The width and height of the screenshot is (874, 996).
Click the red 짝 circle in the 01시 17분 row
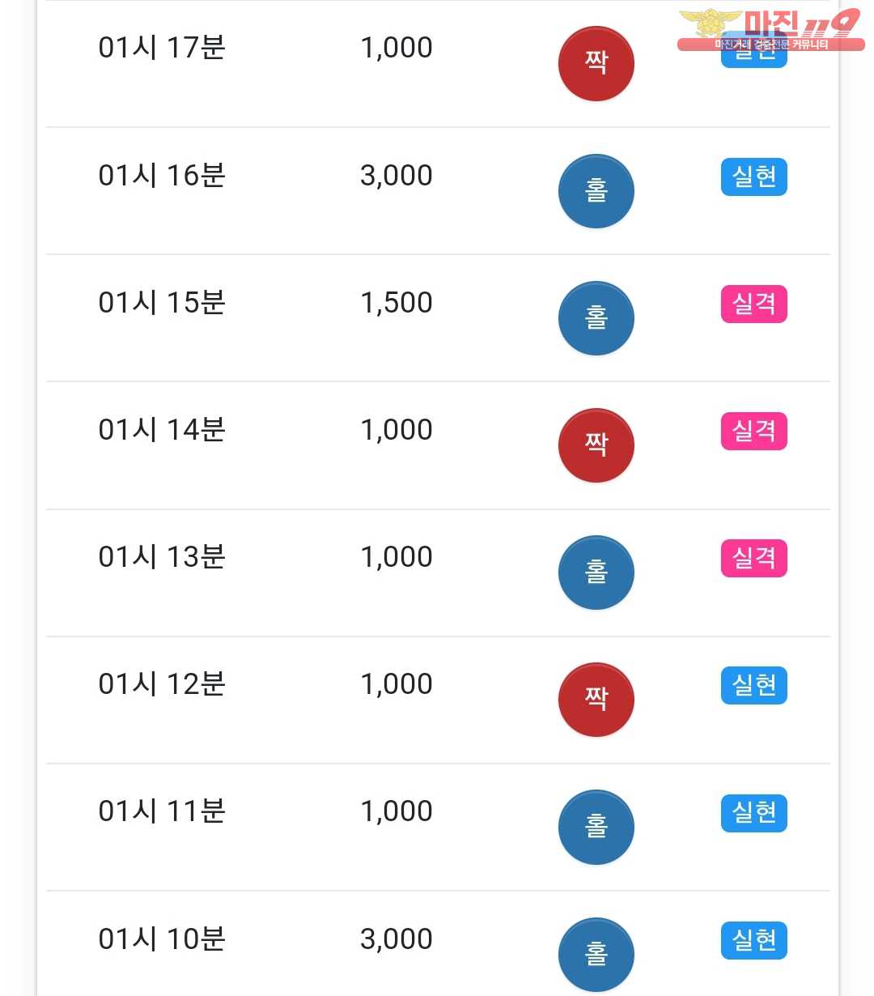[596, 63]
